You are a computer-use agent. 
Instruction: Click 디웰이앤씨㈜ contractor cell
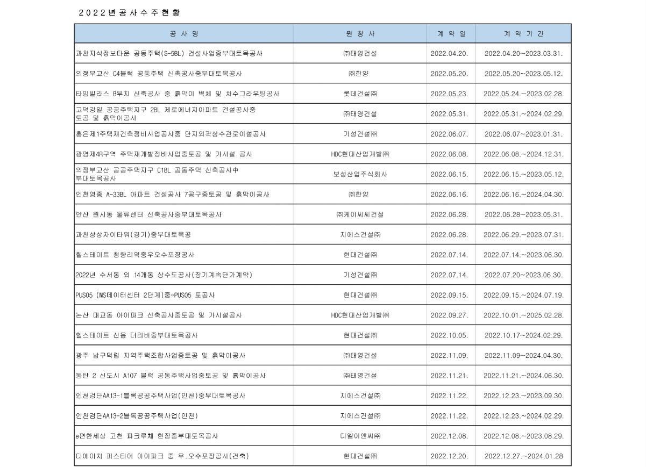360,436
